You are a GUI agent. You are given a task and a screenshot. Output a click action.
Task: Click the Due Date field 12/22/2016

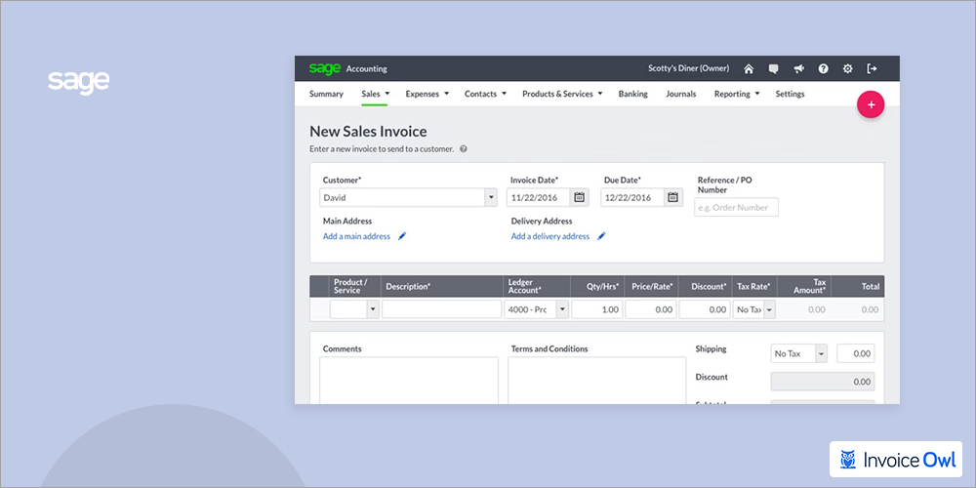(632, 197)
